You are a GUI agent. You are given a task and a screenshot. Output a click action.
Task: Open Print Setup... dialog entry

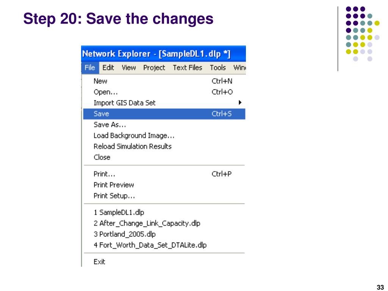point(164,196)
